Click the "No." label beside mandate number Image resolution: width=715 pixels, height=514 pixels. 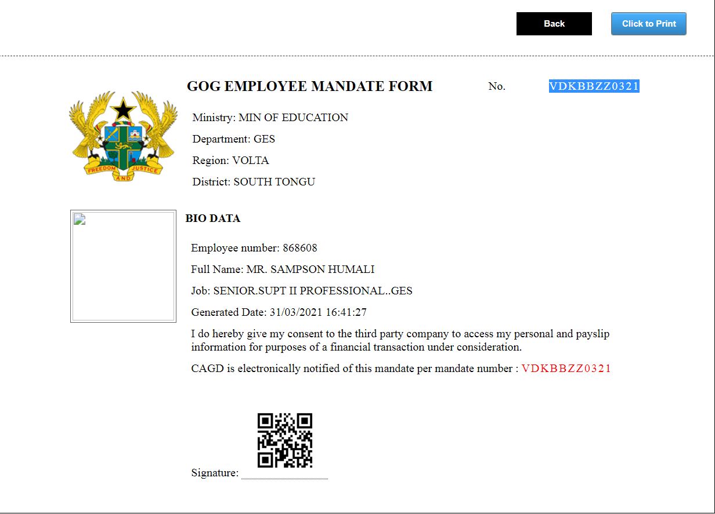[497, 86]
